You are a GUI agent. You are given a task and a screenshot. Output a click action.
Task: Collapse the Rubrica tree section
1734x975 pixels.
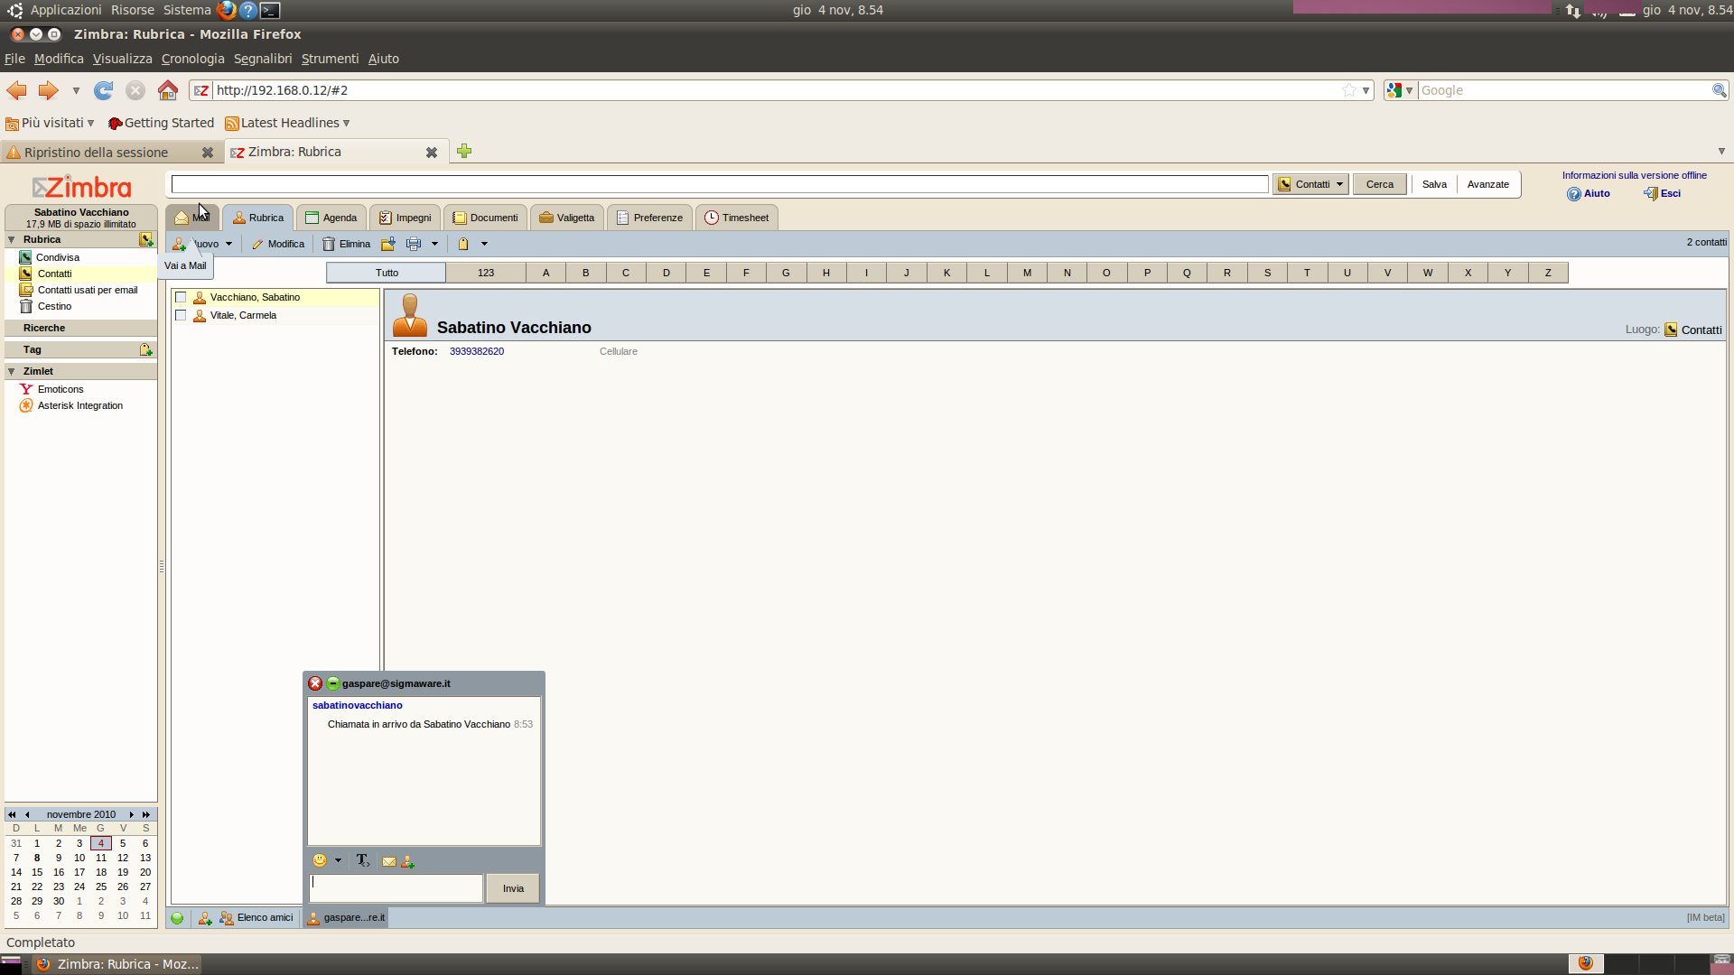coord(12,240)
